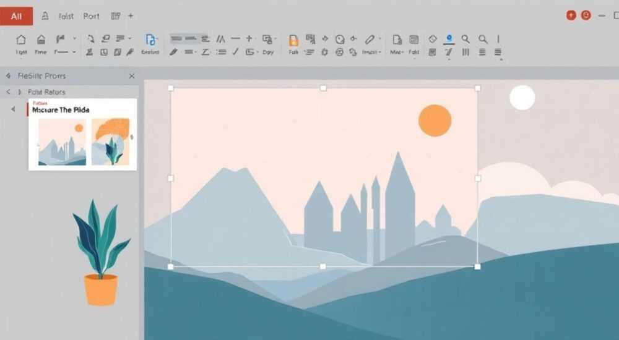Screen dimensions: 619x340
Task: Open the Port tab
Action: coord(91,16)
